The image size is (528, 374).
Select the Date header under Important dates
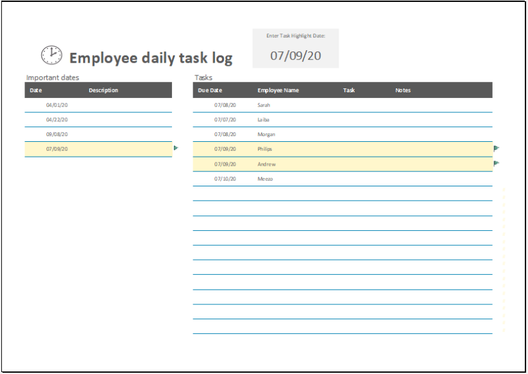[36, 90]
